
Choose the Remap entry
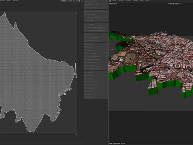(x=96, y=97)
